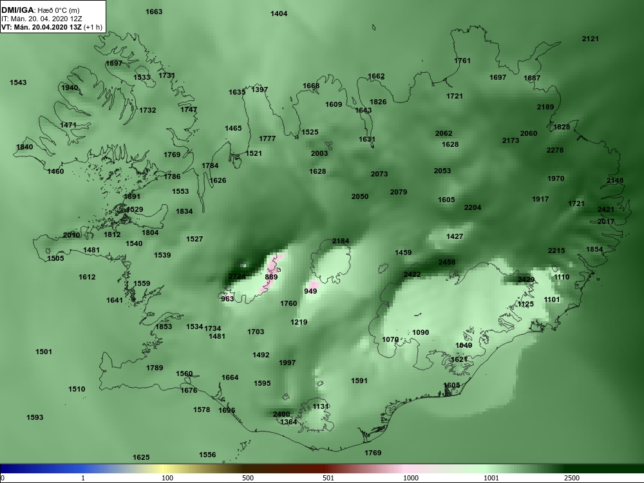The width and height of the screenshot is (644, 483).
Task: Pick the map value 1131 on the glacier
Action: click(x=321, y=406)
